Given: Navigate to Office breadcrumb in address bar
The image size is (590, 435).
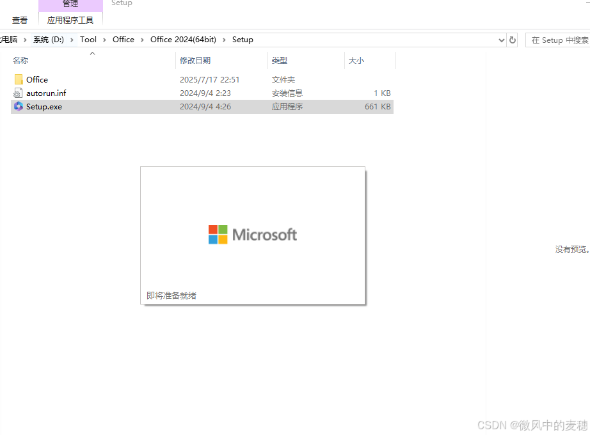Looking at the screenshot, I should (x=124, y=40).
